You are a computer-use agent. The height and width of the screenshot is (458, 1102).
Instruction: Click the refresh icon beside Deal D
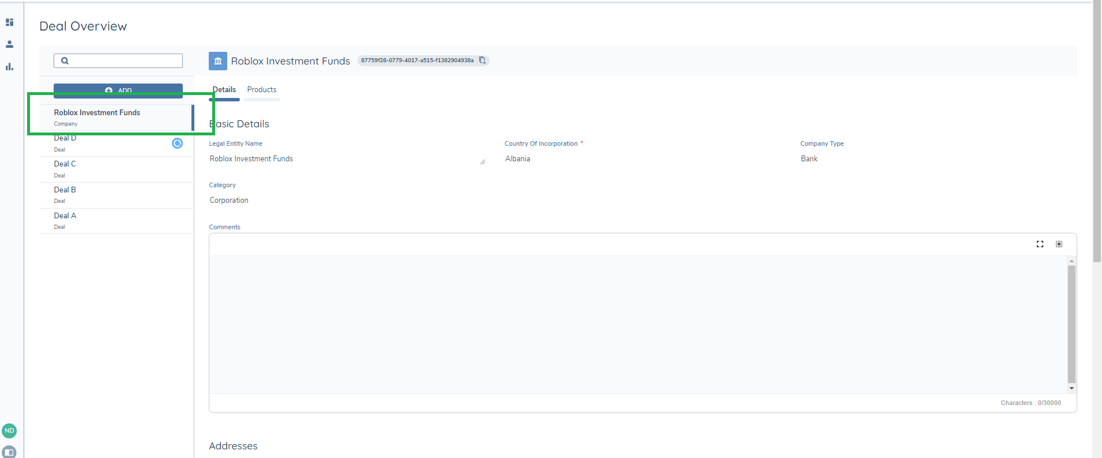click(x=177, y=143)
